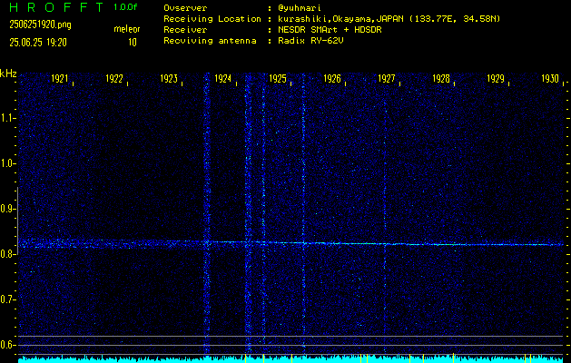
Task: Click time axis label 1928
Action: click(441, 79)
